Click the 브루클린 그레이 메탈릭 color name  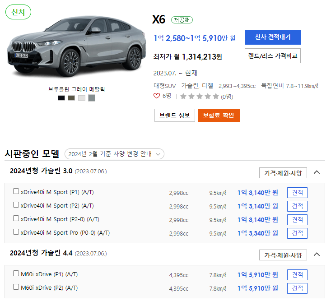click(77, 89)
